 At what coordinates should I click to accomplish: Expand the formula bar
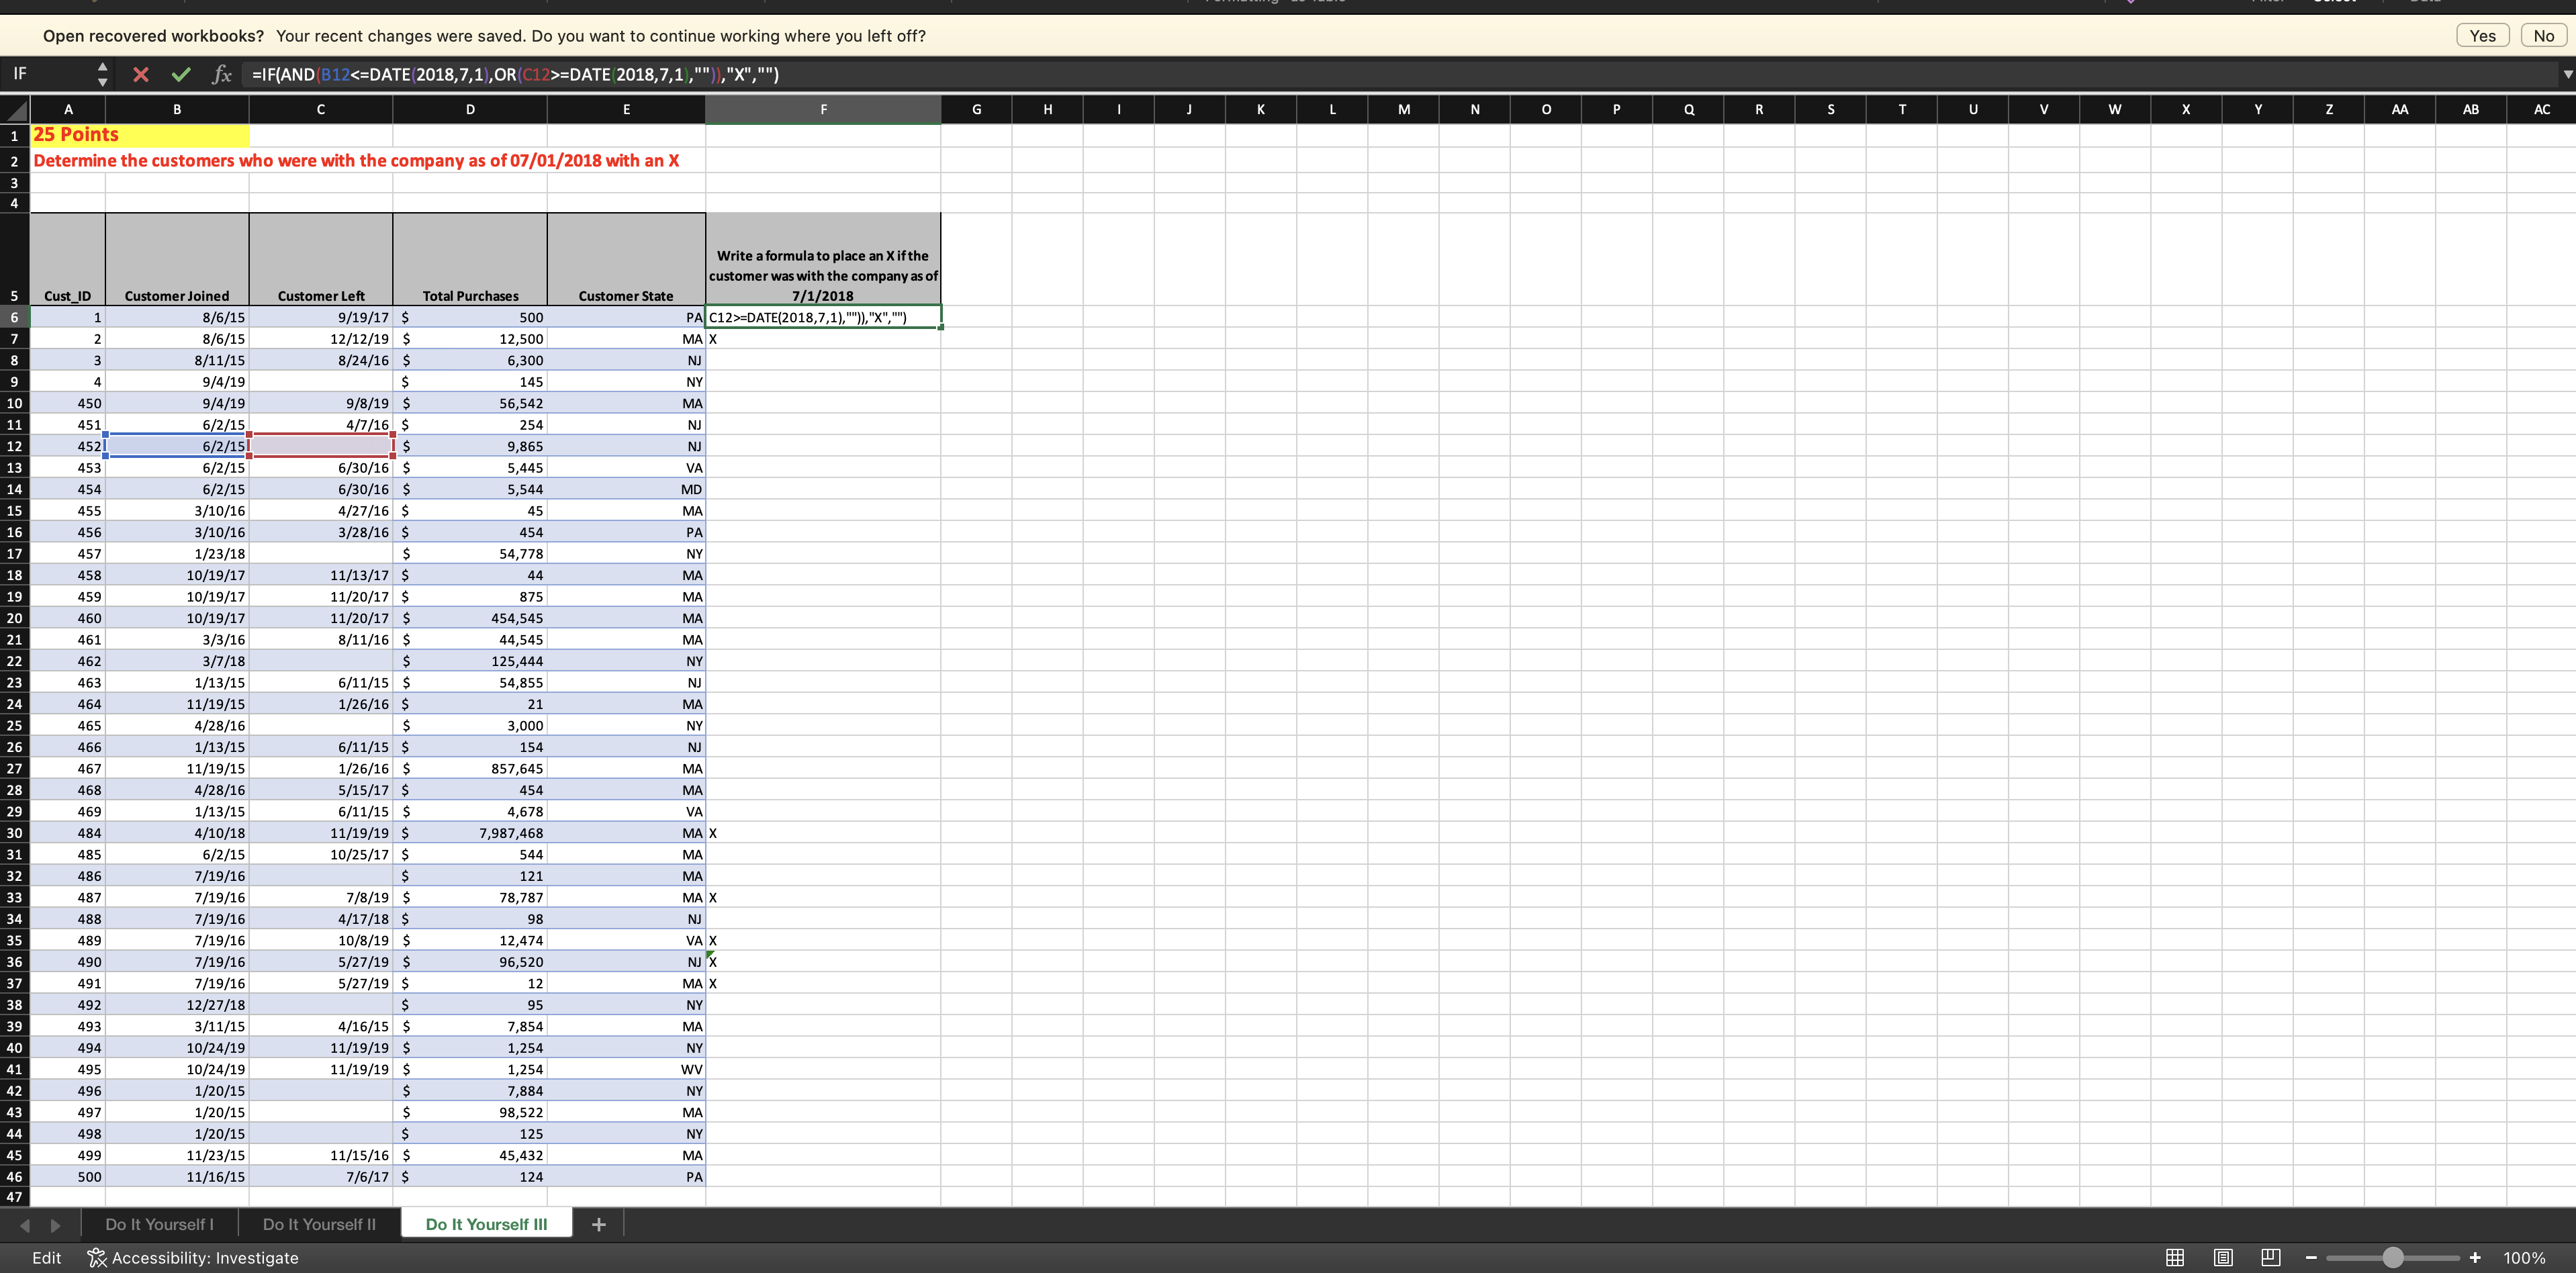coord(2567,75)
